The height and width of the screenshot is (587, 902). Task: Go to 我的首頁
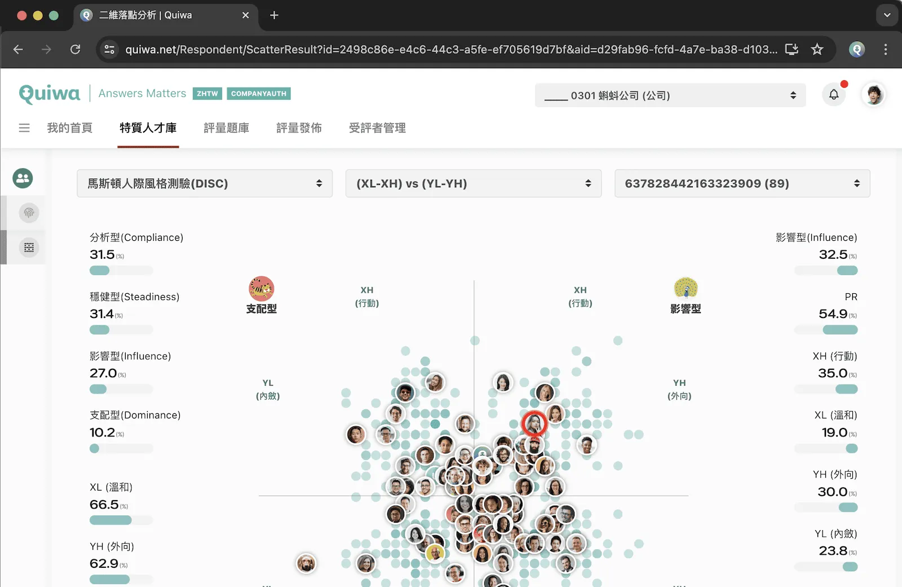tap(70, 128)
